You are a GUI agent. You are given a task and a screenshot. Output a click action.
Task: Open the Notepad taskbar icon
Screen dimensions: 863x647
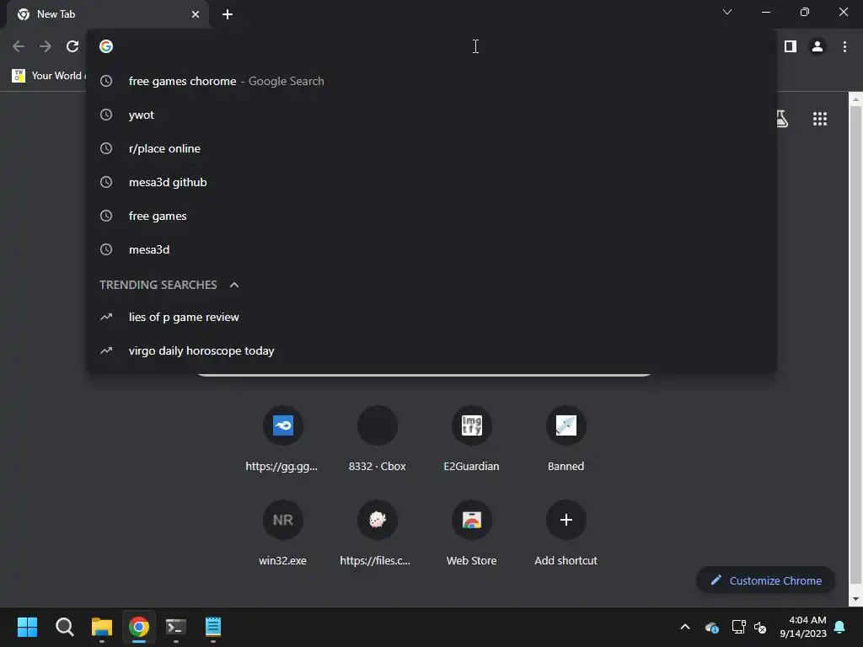pos(213,627)
